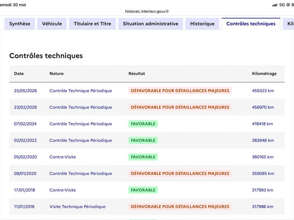Open the Synthèse tab
Image resolution: width=294 pixels, height=220 pixels.
[20, 24]
